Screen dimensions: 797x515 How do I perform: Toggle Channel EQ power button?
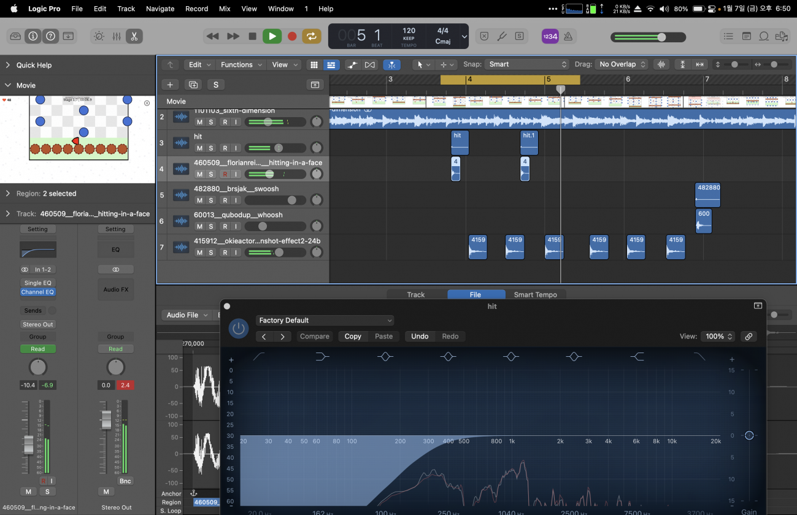(x=239, y=328)
